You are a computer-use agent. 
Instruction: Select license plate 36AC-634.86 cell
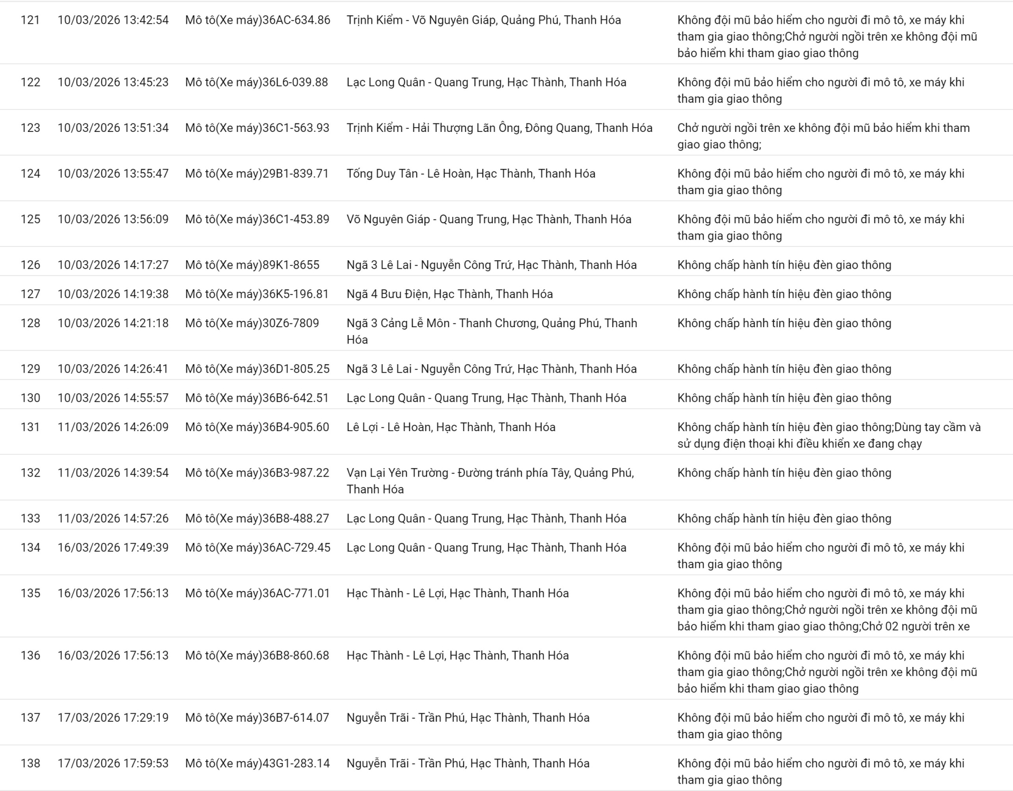coord(257,20)
